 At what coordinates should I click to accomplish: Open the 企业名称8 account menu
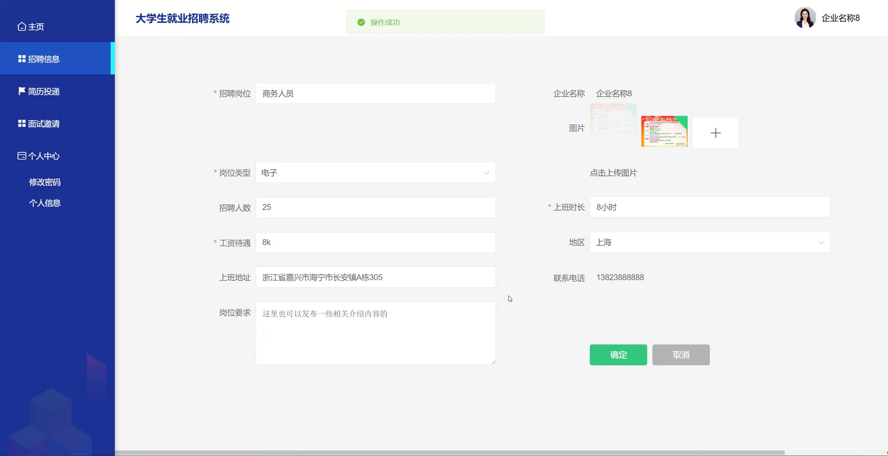pos(840,18)
